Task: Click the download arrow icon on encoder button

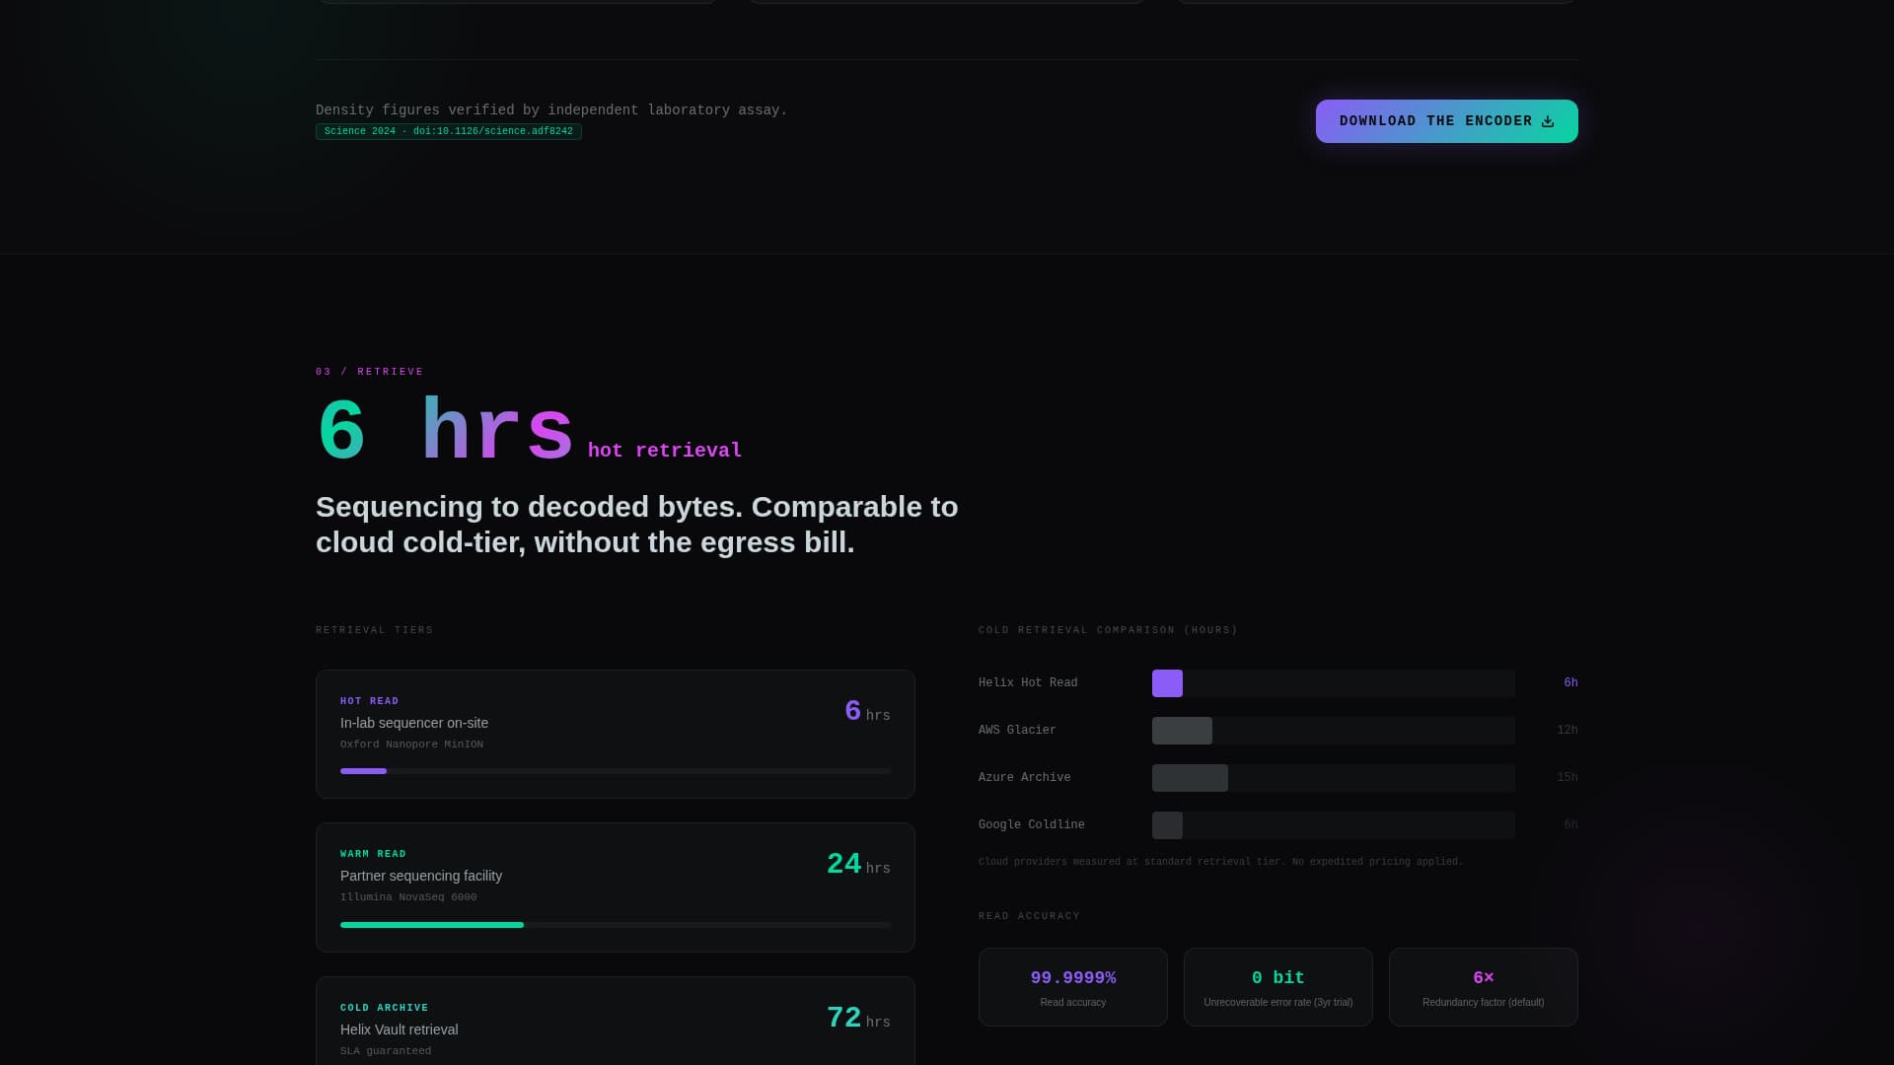Action: point(1548,121)
